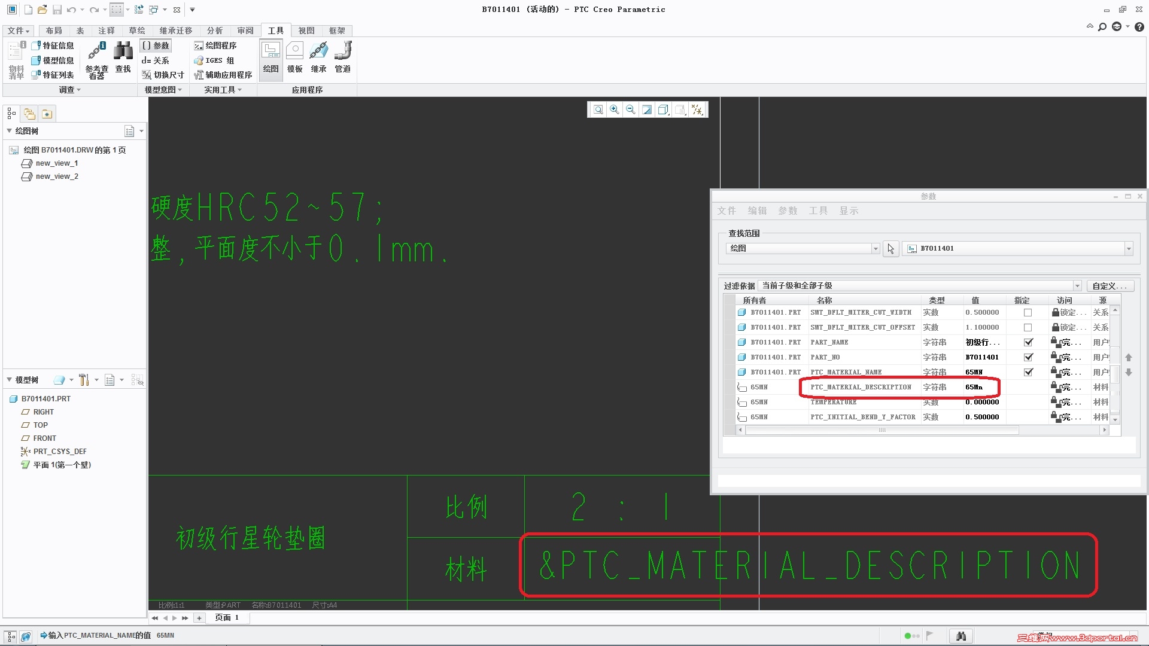The height and width of the screenshot is (646, 1149).
Task: Open the 过滤依据 filter dropdown
Action: click(1077, 286)
